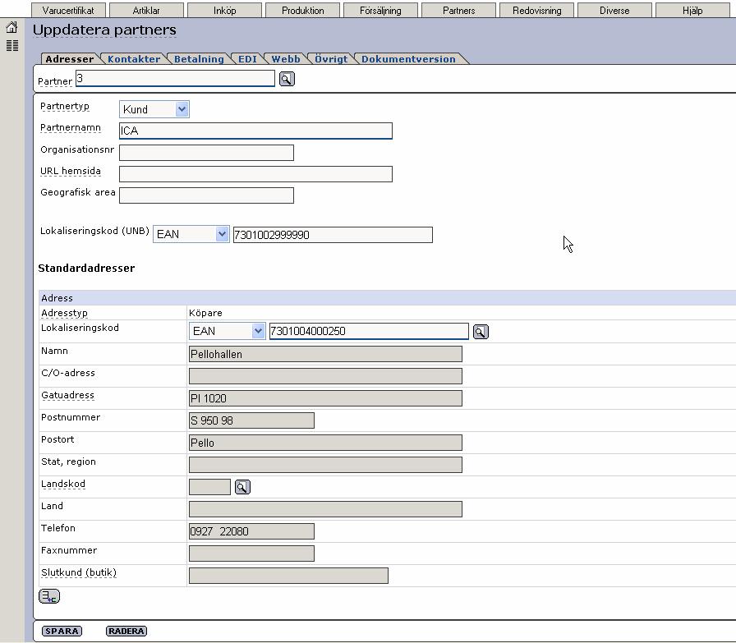Click the Geografisk area input field

point(206,195)
